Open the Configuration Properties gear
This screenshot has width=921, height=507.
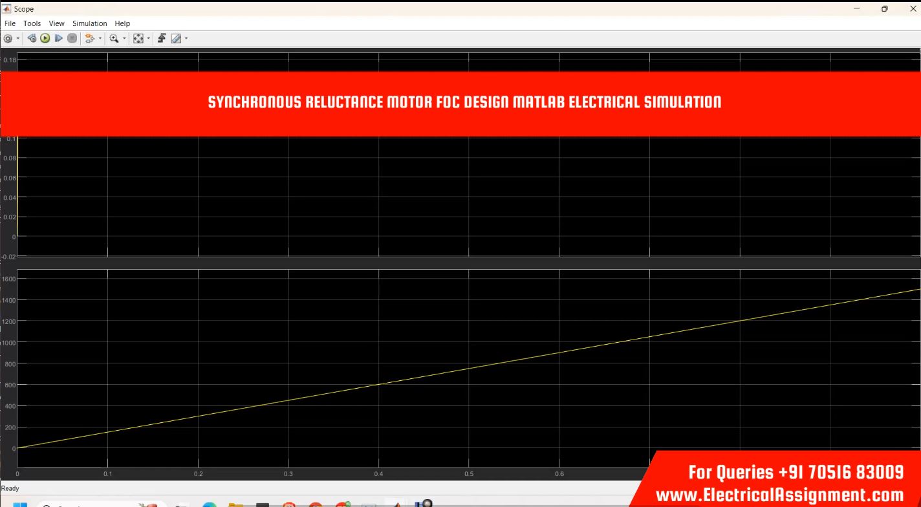click(x=8, y=39)
